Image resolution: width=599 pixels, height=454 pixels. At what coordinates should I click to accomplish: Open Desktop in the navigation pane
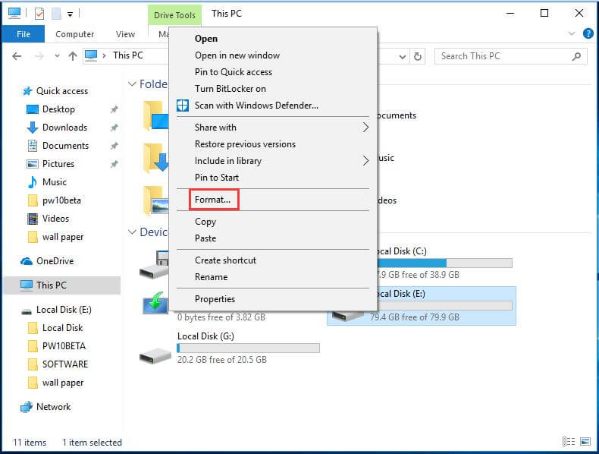(x=51, y=109)
